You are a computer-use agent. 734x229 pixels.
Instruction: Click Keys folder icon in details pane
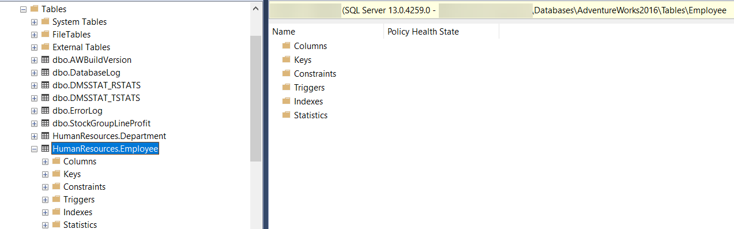click(286, 60)
